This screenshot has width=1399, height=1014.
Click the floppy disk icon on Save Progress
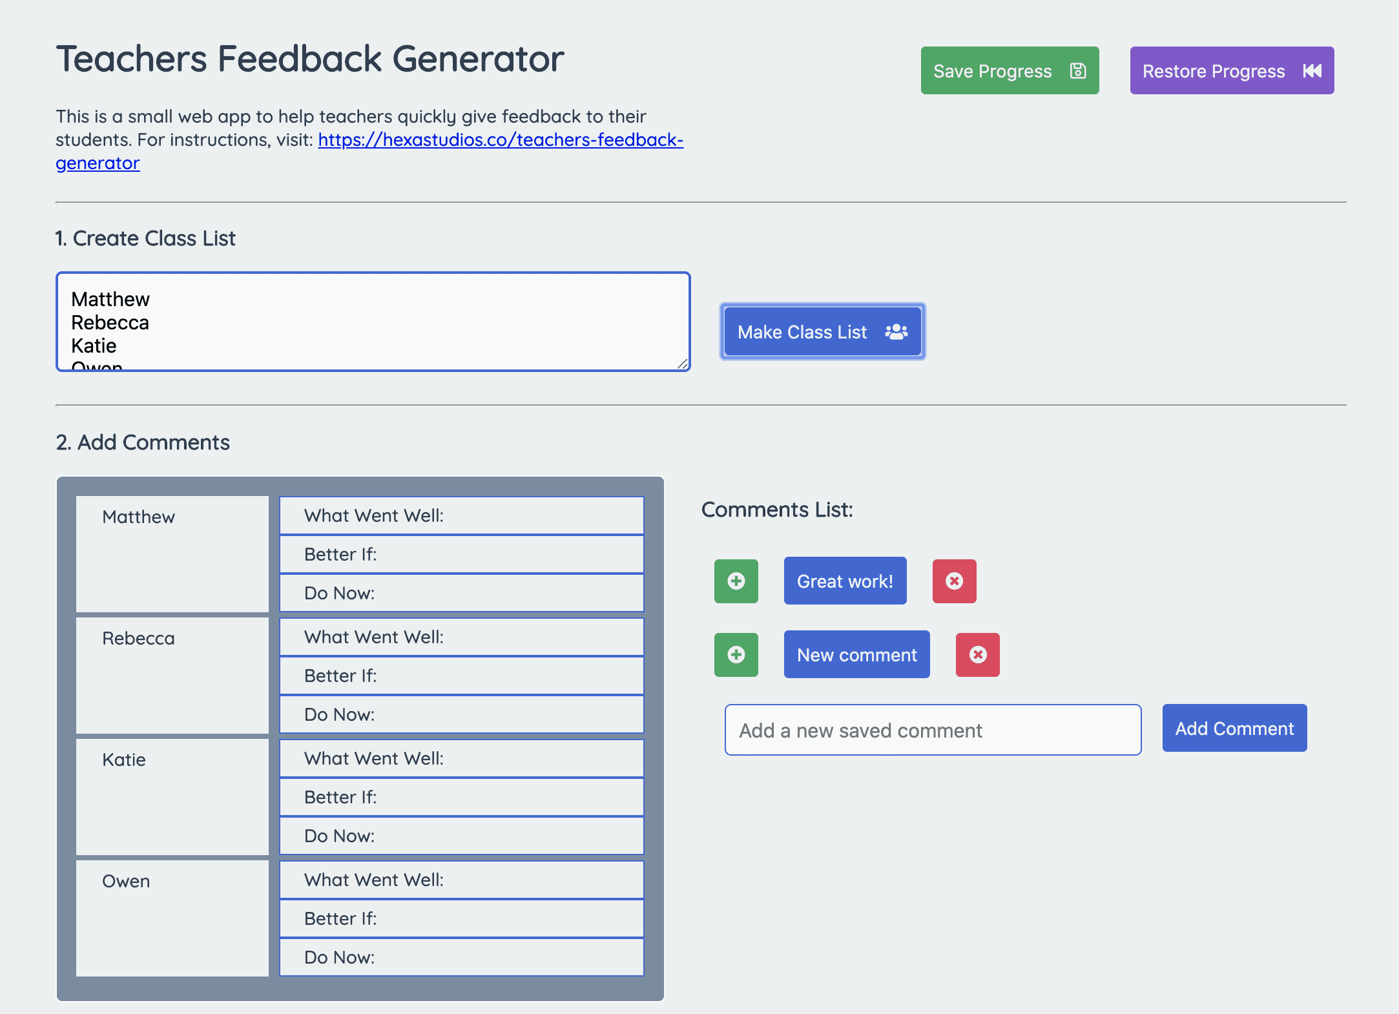pyautogui.click(x=1077, y=71)
